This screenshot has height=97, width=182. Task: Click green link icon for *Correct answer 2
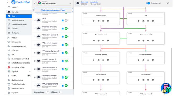(66, 61)
